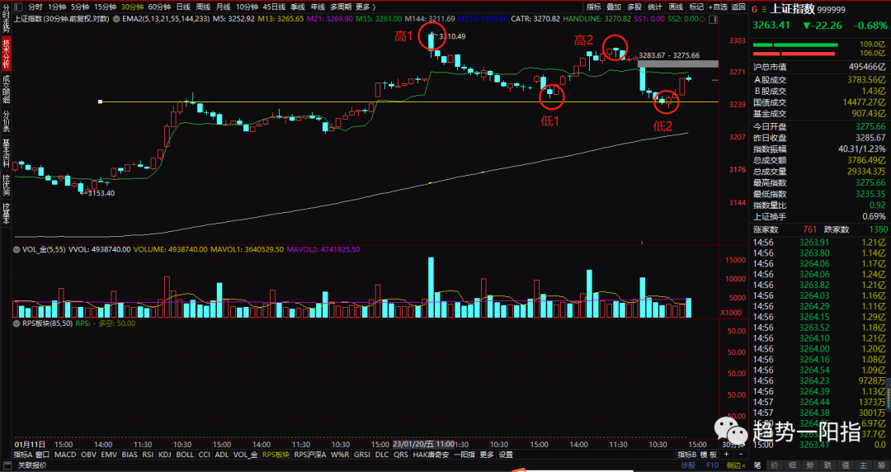Open the 分时走势 side tab
The width and height of the screenshot is (891, 472).
pyautogui.click(x=6, y=19)
